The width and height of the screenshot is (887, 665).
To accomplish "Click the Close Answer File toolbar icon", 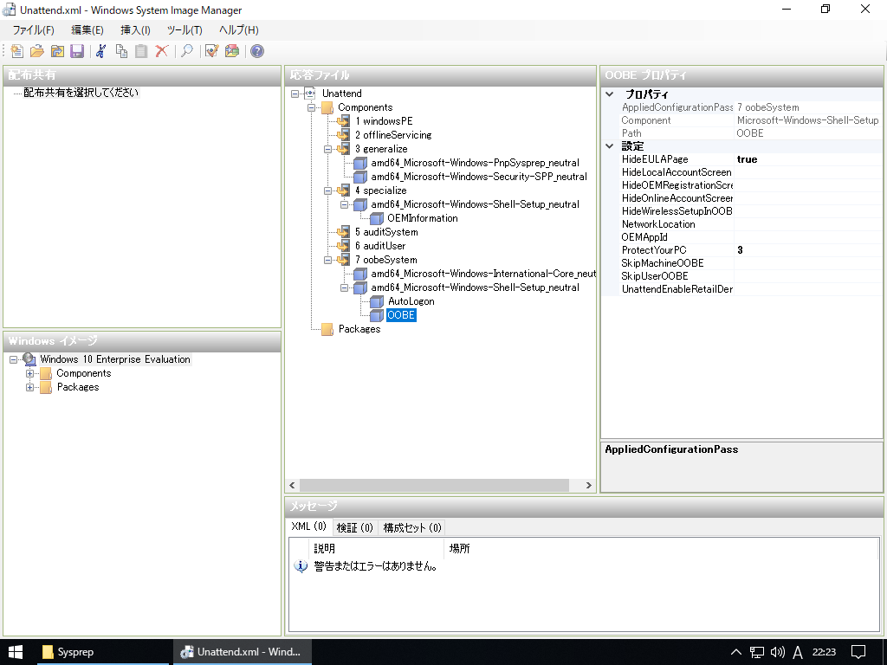I will point(57,51).
